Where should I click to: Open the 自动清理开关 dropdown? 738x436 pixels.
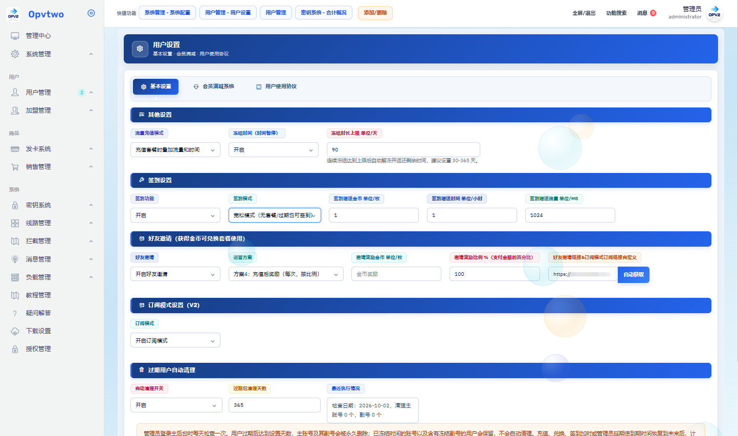click(x=176, y=405)
